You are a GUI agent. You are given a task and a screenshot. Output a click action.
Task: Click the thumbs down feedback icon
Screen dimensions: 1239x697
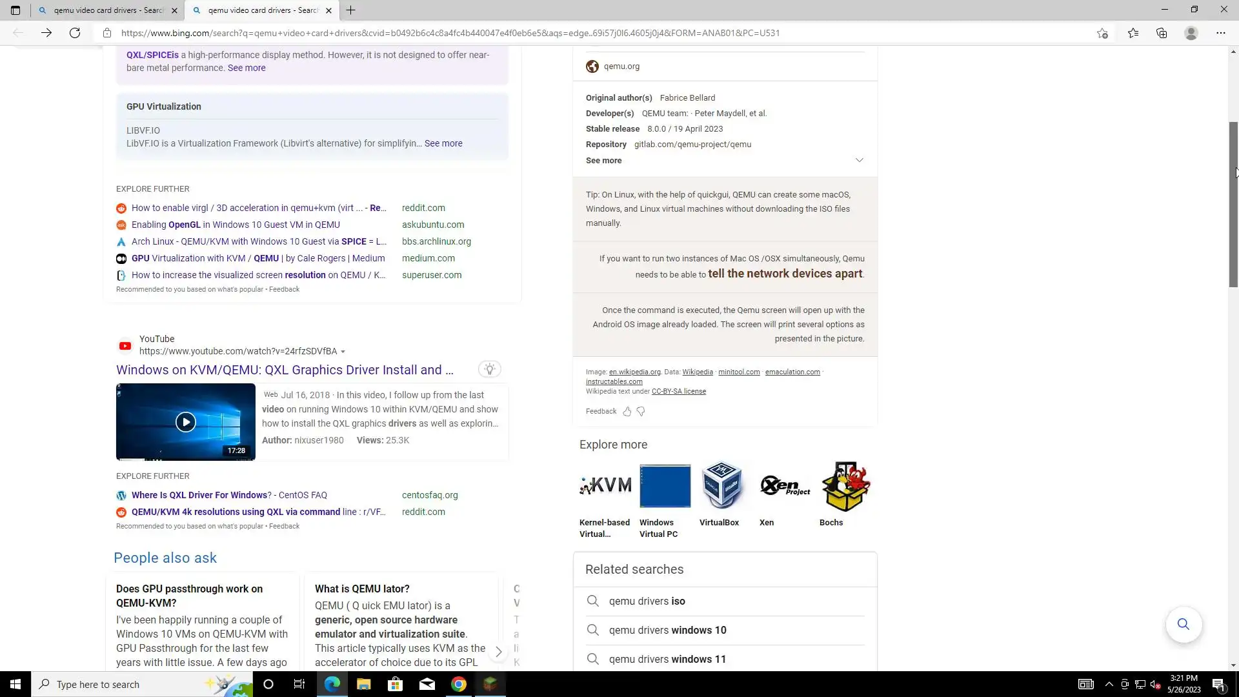coord(641,412)
